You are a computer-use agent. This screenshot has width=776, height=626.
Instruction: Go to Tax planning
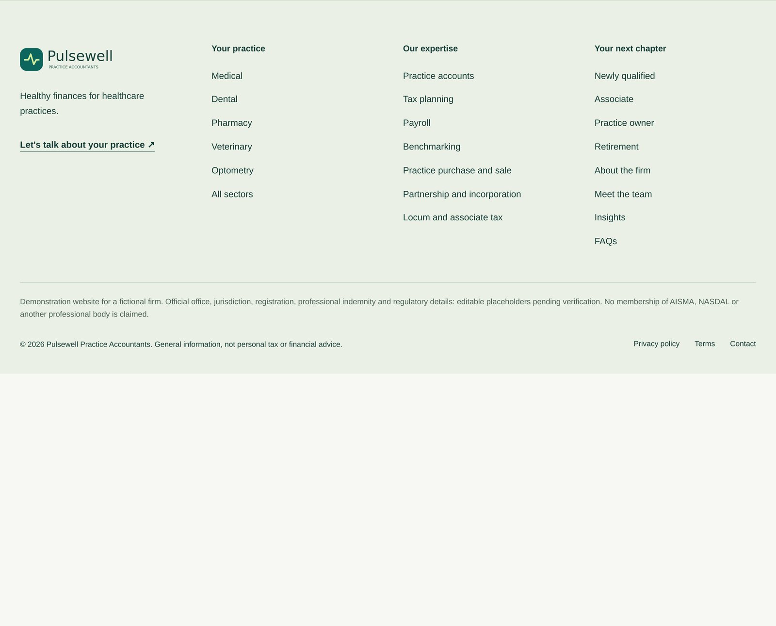tap(428, 99)
